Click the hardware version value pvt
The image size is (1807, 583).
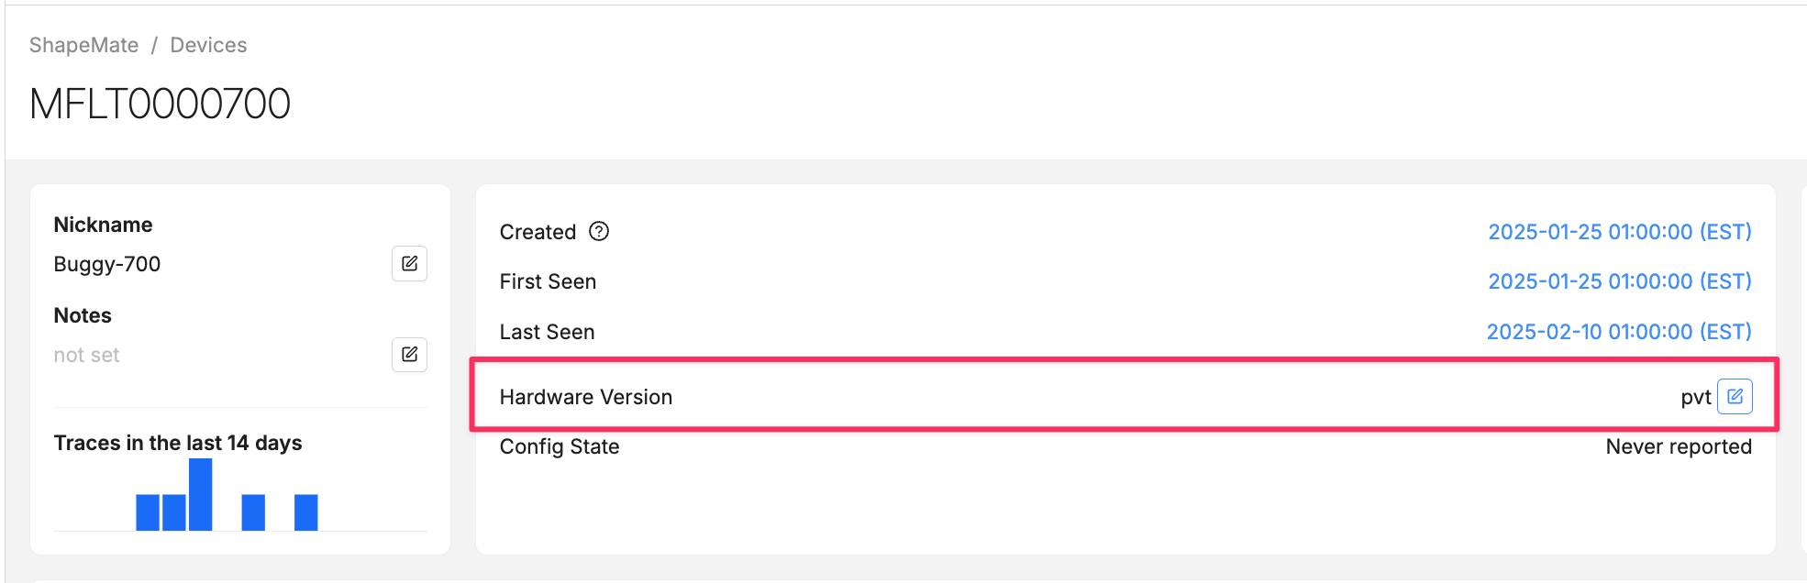1697,396
